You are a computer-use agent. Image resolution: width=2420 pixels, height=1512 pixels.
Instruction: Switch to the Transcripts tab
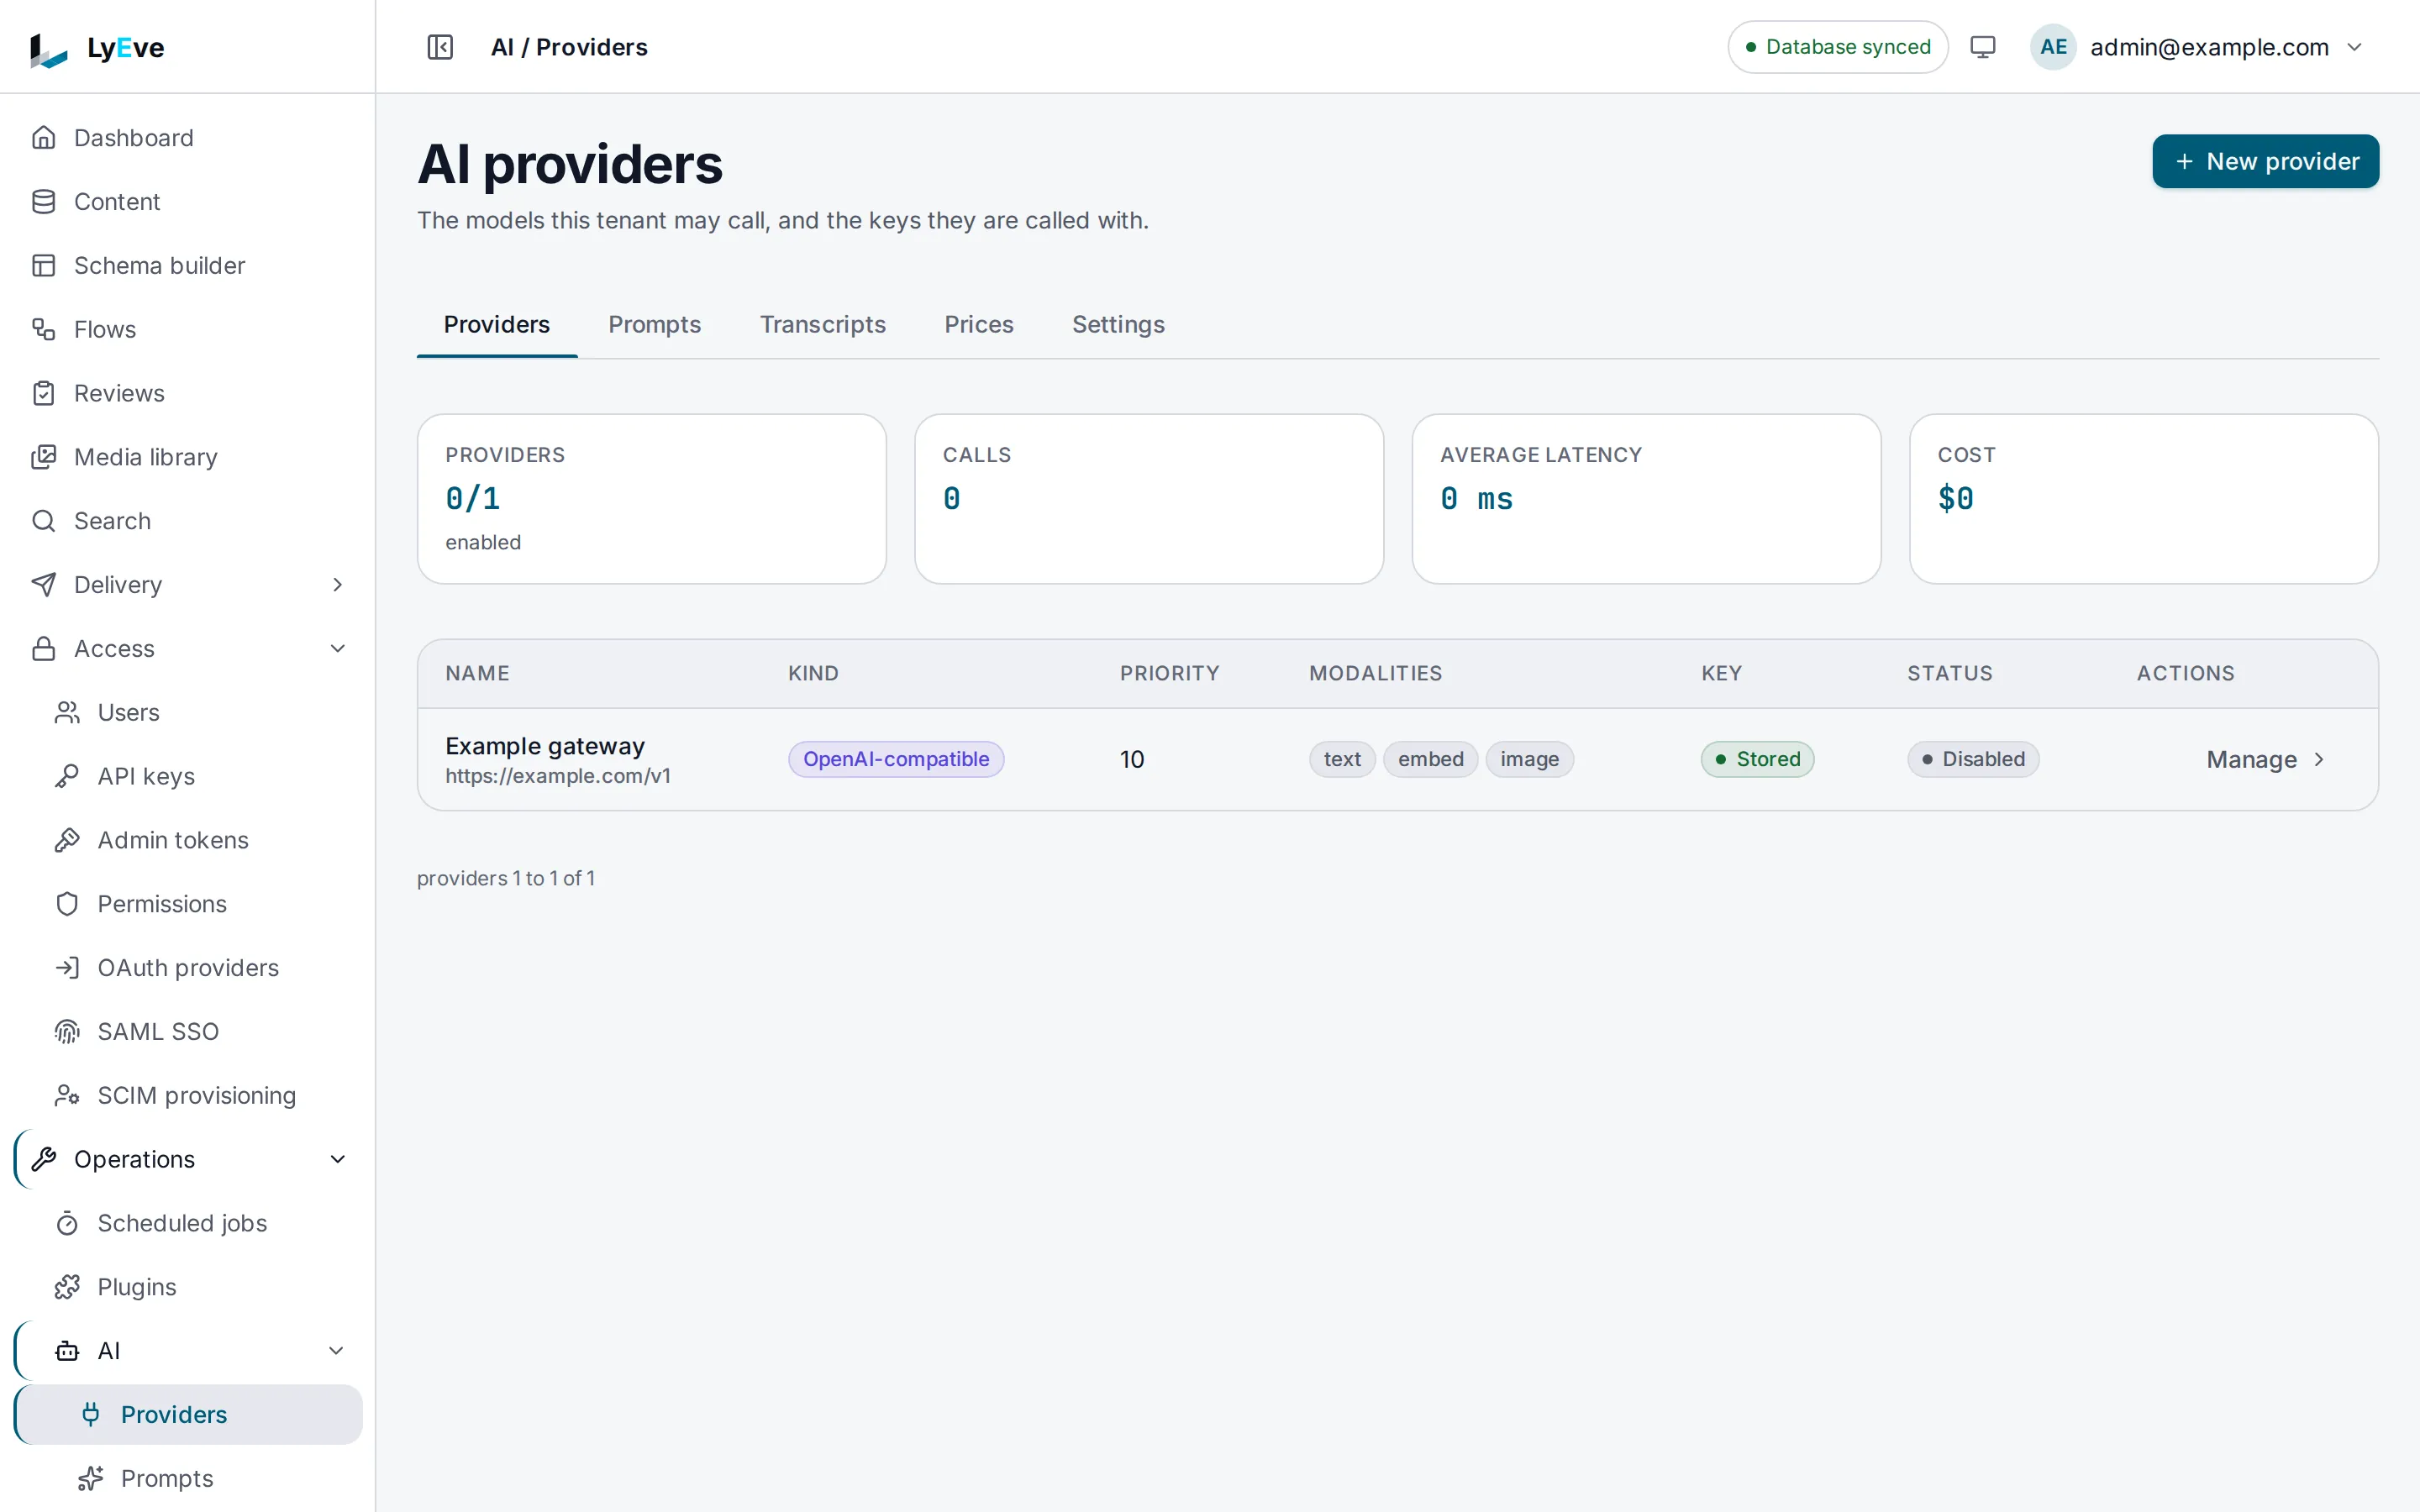[x=822, y=325]
